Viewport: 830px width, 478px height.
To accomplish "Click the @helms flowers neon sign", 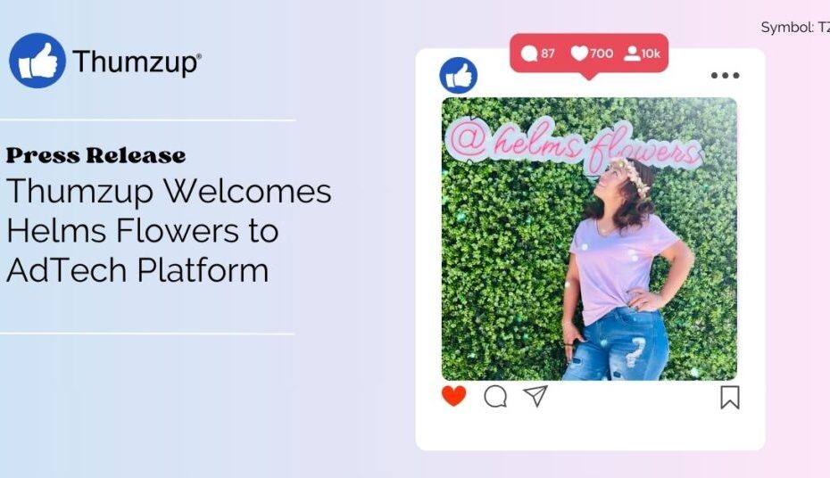I will pyautogui.click(x=575, y=145).
